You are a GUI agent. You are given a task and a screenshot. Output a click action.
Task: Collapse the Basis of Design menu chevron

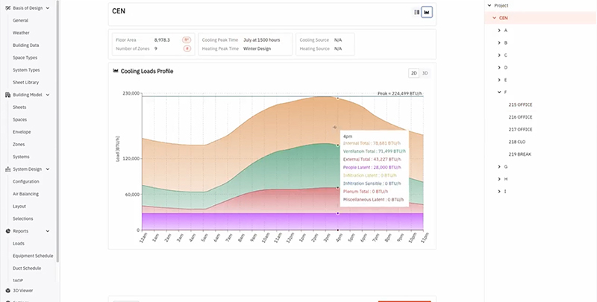[48, 8]
